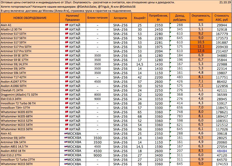Click the China flag in Avalon A1066 50TH row
The width and height of the screenshot is (232, 166).
(67, 86)
